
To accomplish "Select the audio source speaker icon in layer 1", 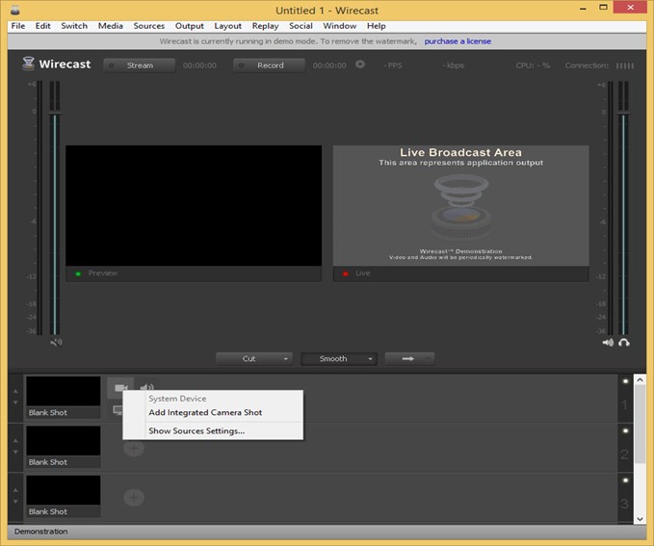I will pos(146,387).
